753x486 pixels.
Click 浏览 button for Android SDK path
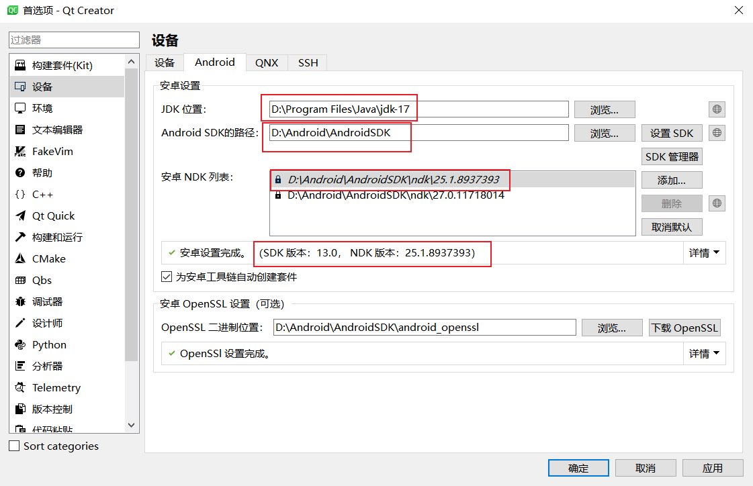(605, 133)
